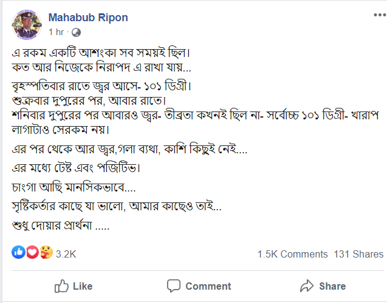The height and width of the screenshot is (303, 387).
Task: Open Mahabub Ripon's profile picture
Action: tap(27, 25)
